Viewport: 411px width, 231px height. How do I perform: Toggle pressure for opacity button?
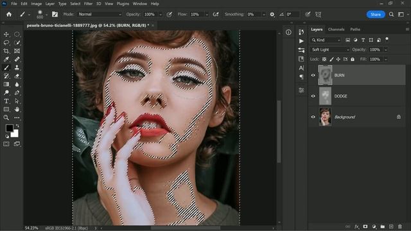(170, 14)
